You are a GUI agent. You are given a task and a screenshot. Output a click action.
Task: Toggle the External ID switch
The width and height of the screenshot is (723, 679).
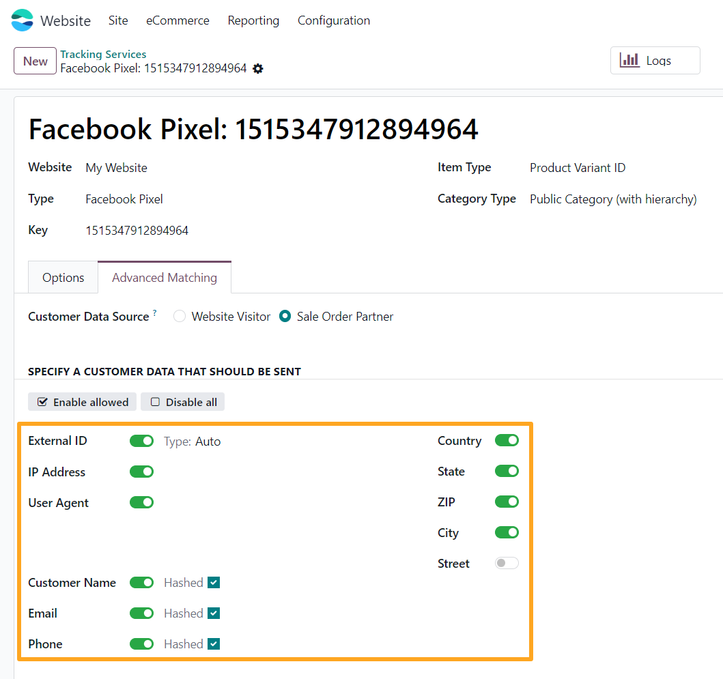point(141,441)
